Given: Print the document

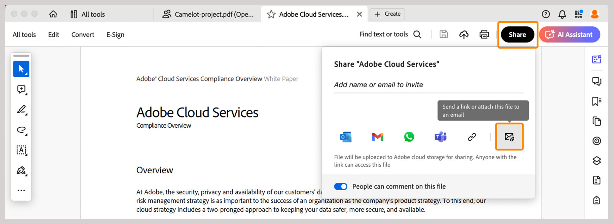Looking at the screenshot, I should (484, 34).
